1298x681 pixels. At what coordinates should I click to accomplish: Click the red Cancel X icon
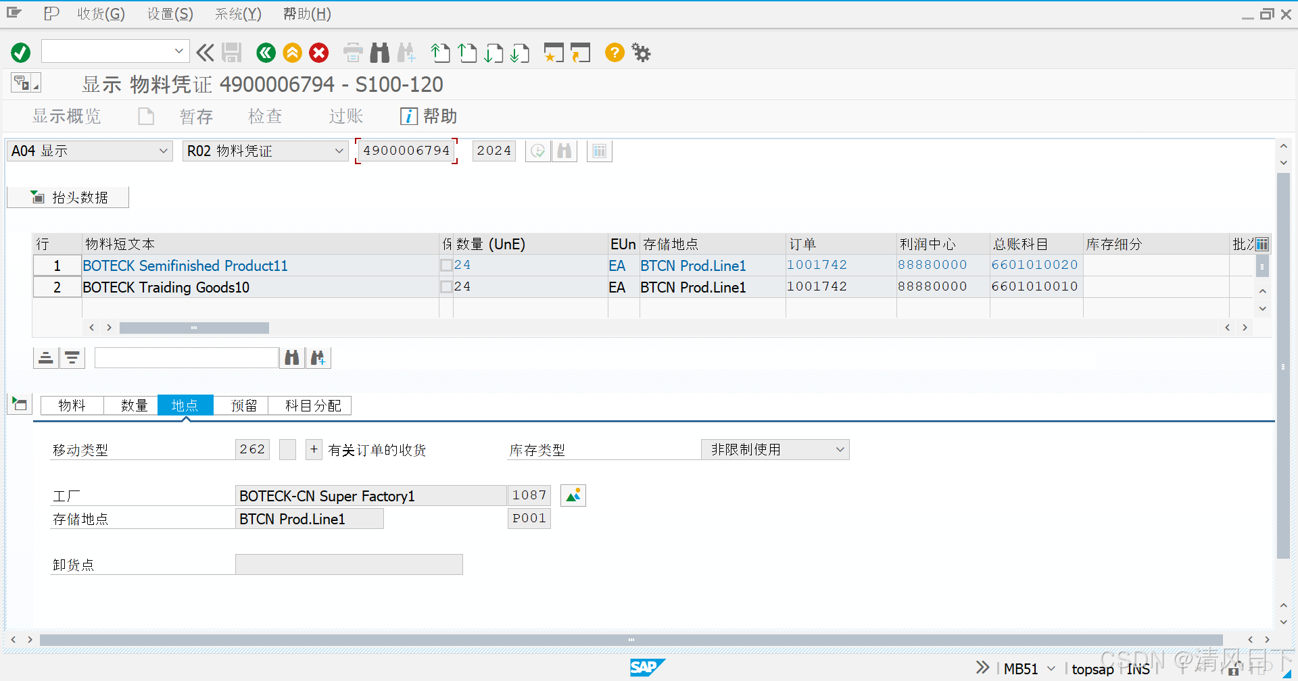[319, 52]
